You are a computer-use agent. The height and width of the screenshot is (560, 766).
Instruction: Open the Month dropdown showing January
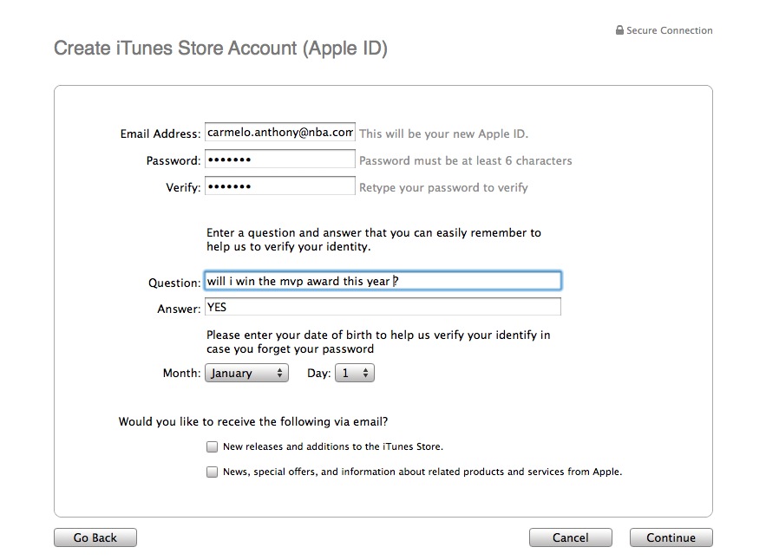246,374
